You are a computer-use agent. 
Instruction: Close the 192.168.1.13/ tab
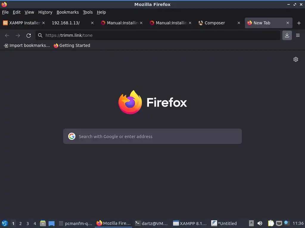[x=92, y=23]
